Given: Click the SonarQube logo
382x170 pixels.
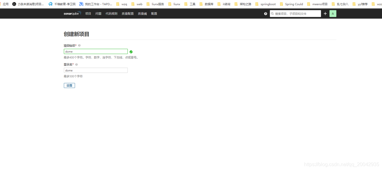Looking at the screenshot, I should point(72,14).
